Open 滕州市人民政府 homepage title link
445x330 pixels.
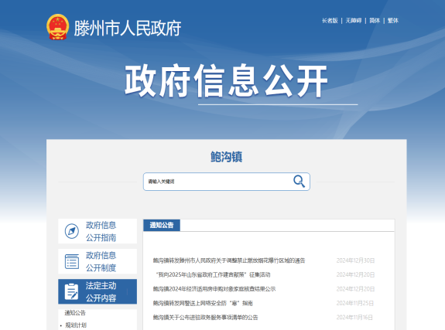tap(128, 28)
